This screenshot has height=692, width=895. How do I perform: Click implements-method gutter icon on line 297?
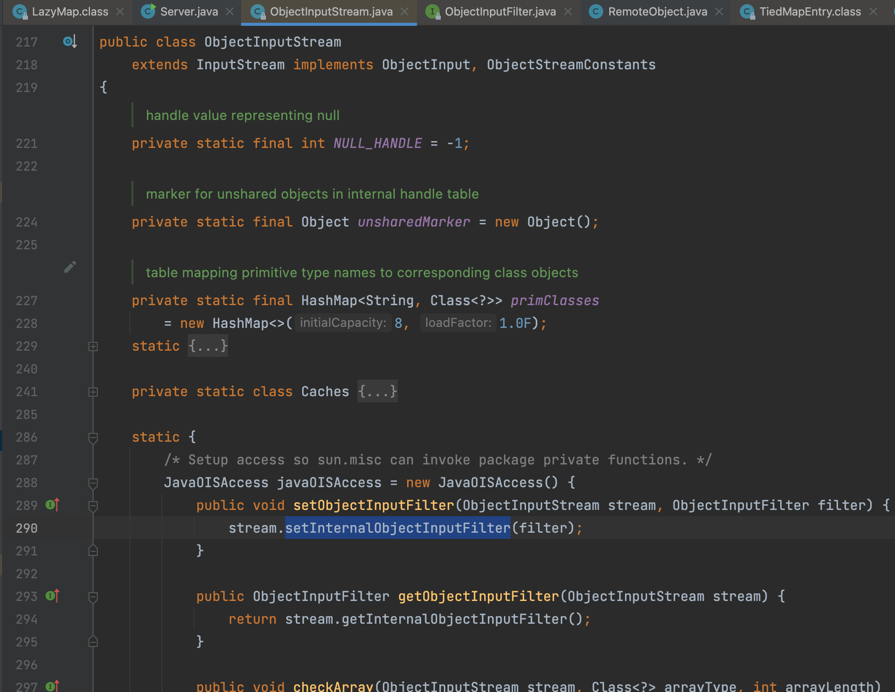53,686
